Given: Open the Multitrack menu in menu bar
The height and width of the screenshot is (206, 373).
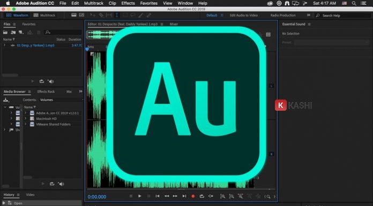Looking at the screenshot, I should tap(94, 3).
